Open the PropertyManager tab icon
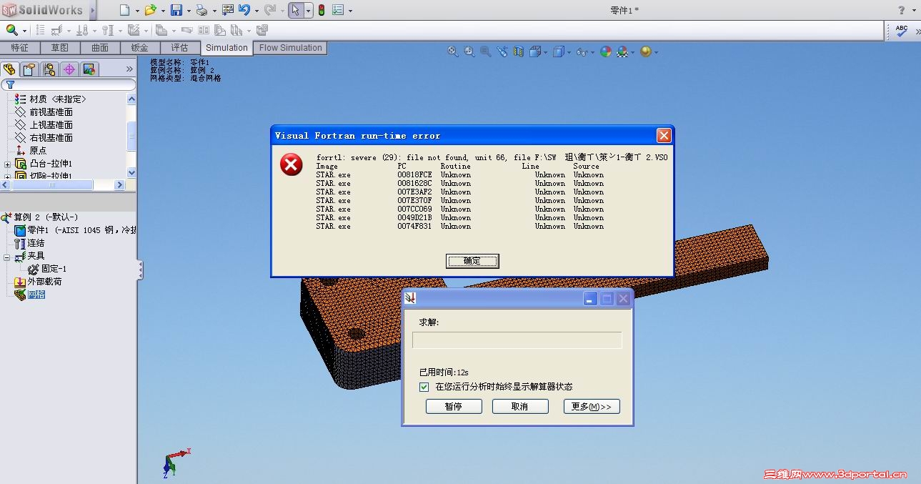This screenshot has height=484, width=921. coord(29,69)
